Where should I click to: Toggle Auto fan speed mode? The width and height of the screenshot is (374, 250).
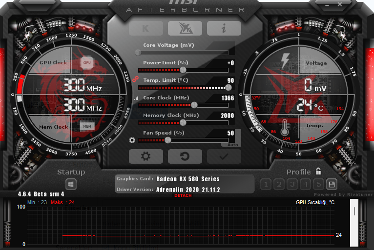[232, 145]
